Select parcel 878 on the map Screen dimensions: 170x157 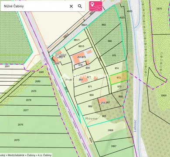(x=80, y=65)
